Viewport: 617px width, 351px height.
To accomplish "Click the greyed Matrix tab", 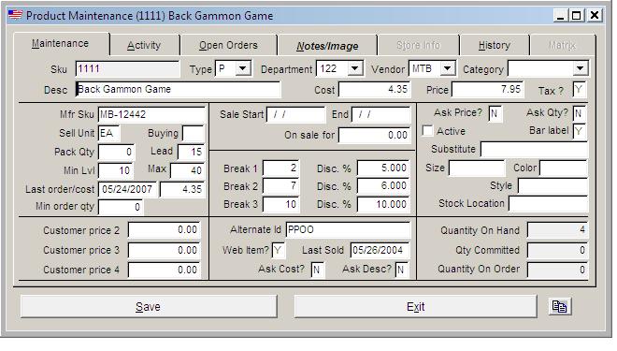I will (562, 45).
